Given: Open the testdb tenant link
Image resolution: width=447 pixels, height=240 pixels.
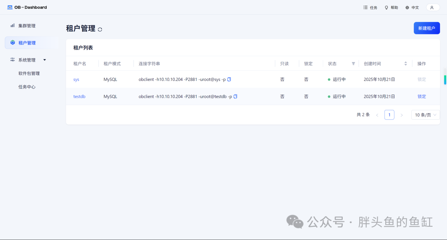Looking at the screenshot, I should tap(79, 97).
